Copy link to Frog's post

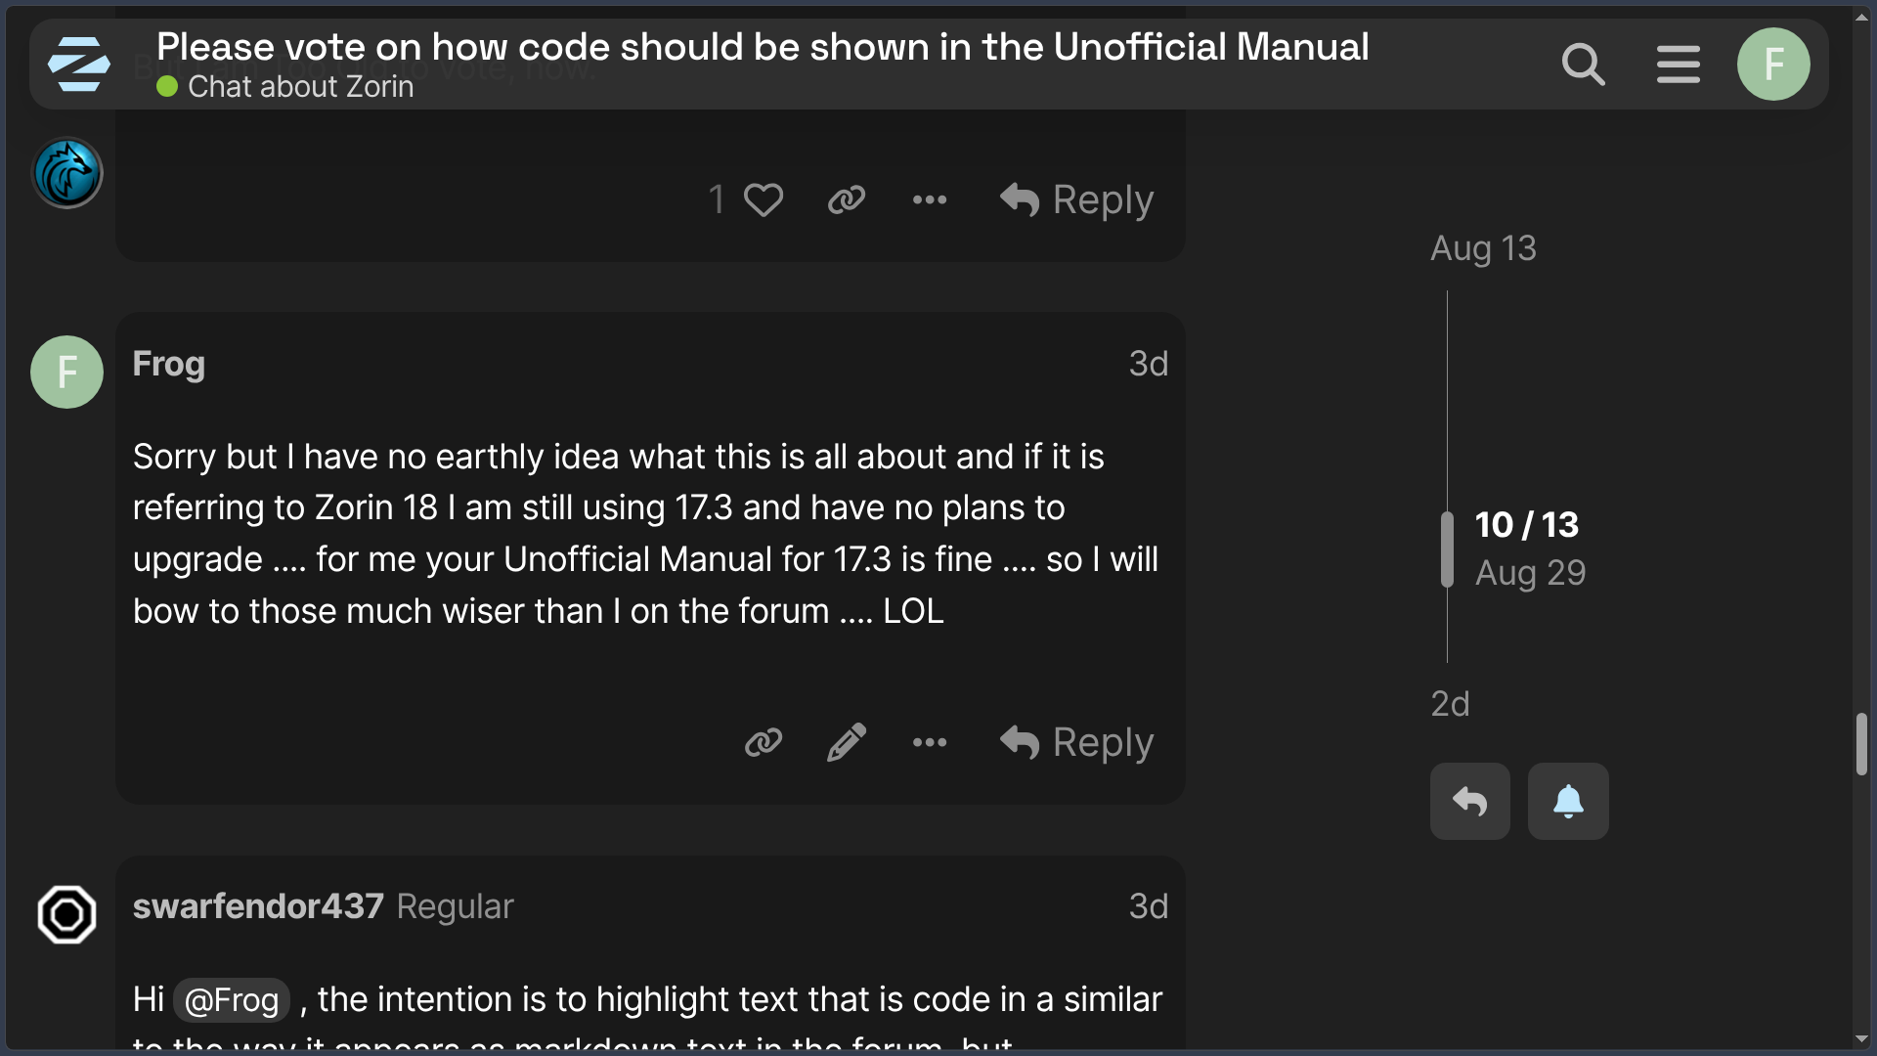(x=763, y=742)
